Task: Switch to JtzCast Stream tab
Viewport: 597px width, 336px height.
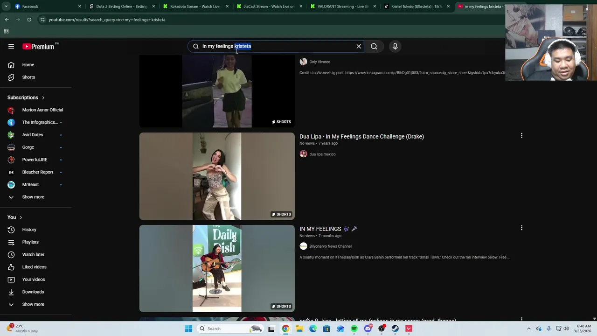Action: tap(269, 7)
